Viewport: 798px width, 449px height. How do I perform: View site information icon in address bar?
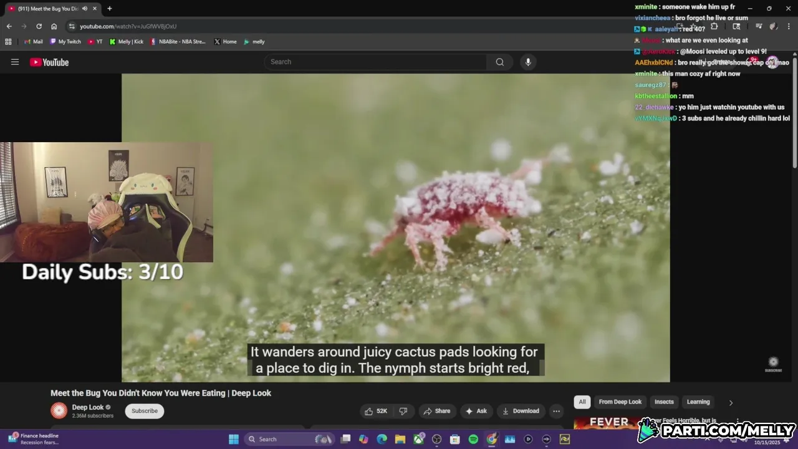pyautogui.click(x=72, y=26)
